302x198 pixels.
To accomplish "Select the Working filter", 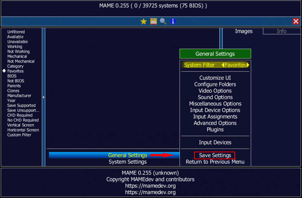I will point(15,46).
